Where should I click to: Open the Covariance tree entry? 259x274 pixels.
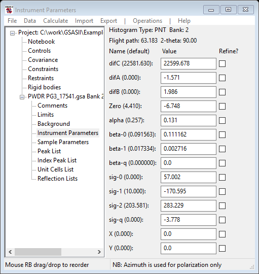click(x=43, y=60)
